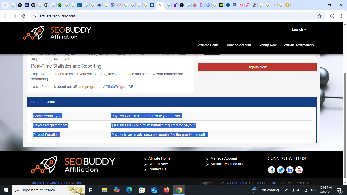Click the Payout Requirements cell
The height and width of the screenshot is (195, 347).
point(70,125)
